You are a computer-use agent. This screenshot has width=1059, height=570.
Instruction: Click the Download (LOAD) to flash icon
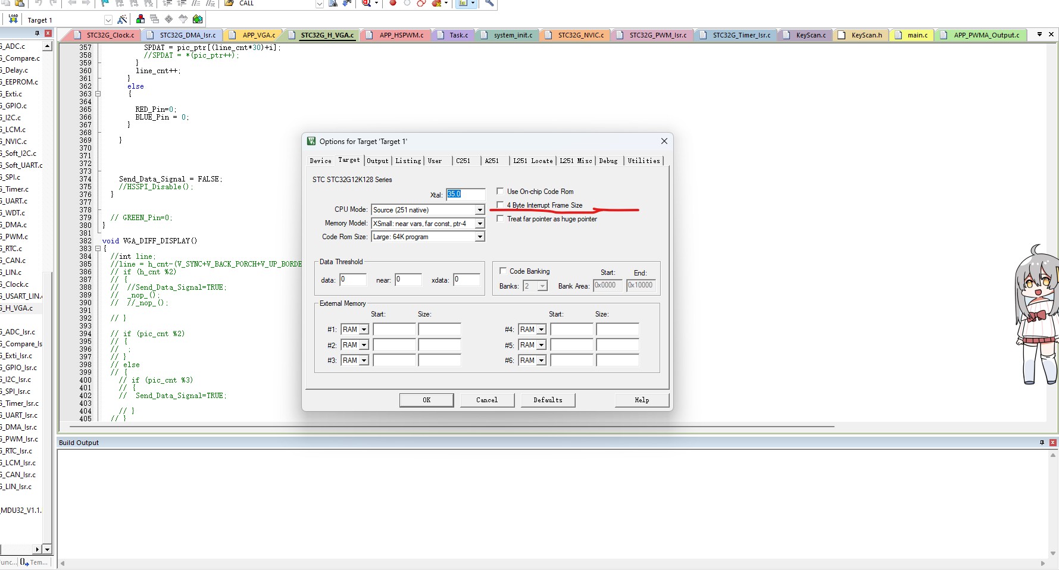(x=13, y=20)
